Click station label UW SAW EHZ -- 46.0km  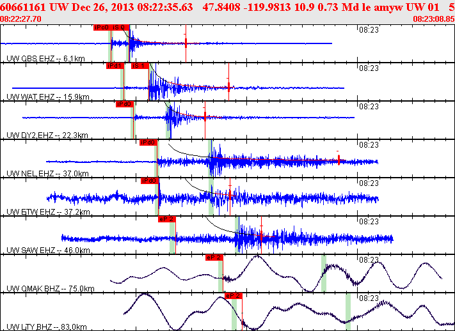(48, 250)
